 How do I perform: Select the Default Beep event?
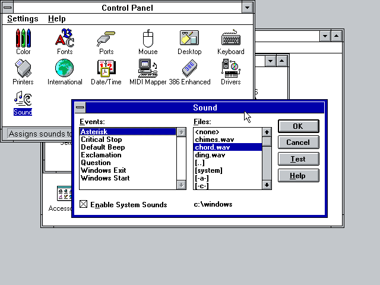[x=128, y=147]
